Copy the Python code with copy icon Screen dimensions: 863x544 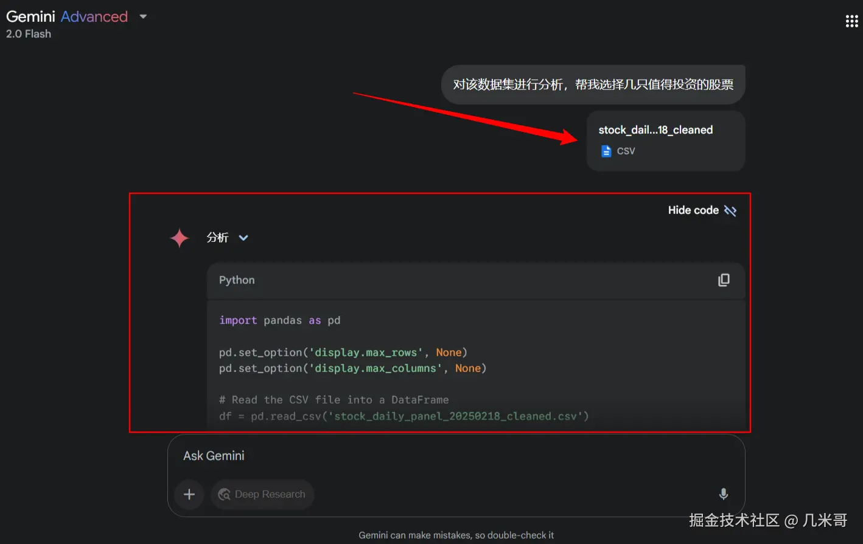click(724, 280)
